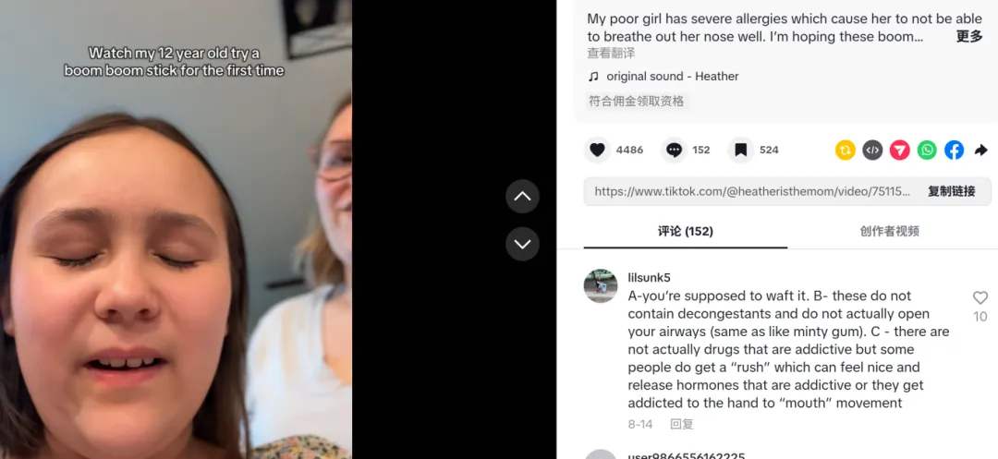Share to Facebook
The width and height of the screenshot is (998, 459).
click(x=954, y=150)
